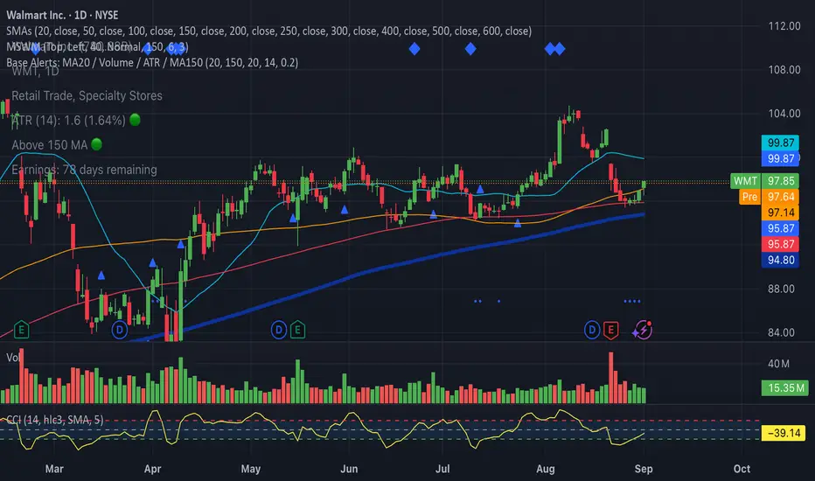The width and height of the screenshot is (815, 481).
Task: Select the CCI (14, hlc3, SMA, 5) legend
Action: click(x=54, y=420)
